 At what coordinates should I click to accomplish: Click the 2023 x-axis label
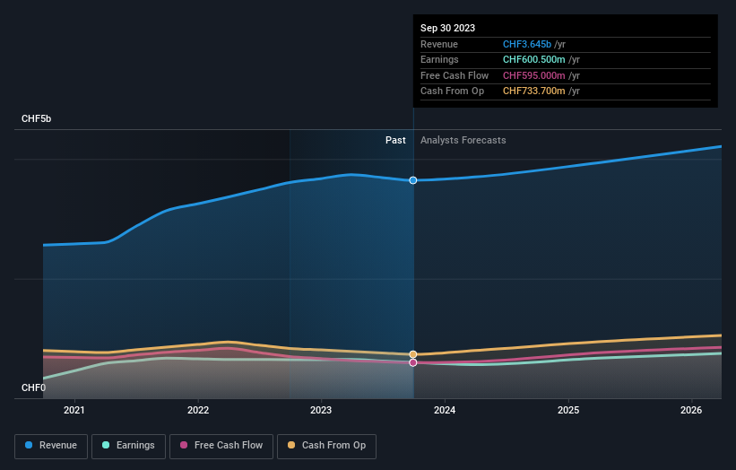point(321,411)
